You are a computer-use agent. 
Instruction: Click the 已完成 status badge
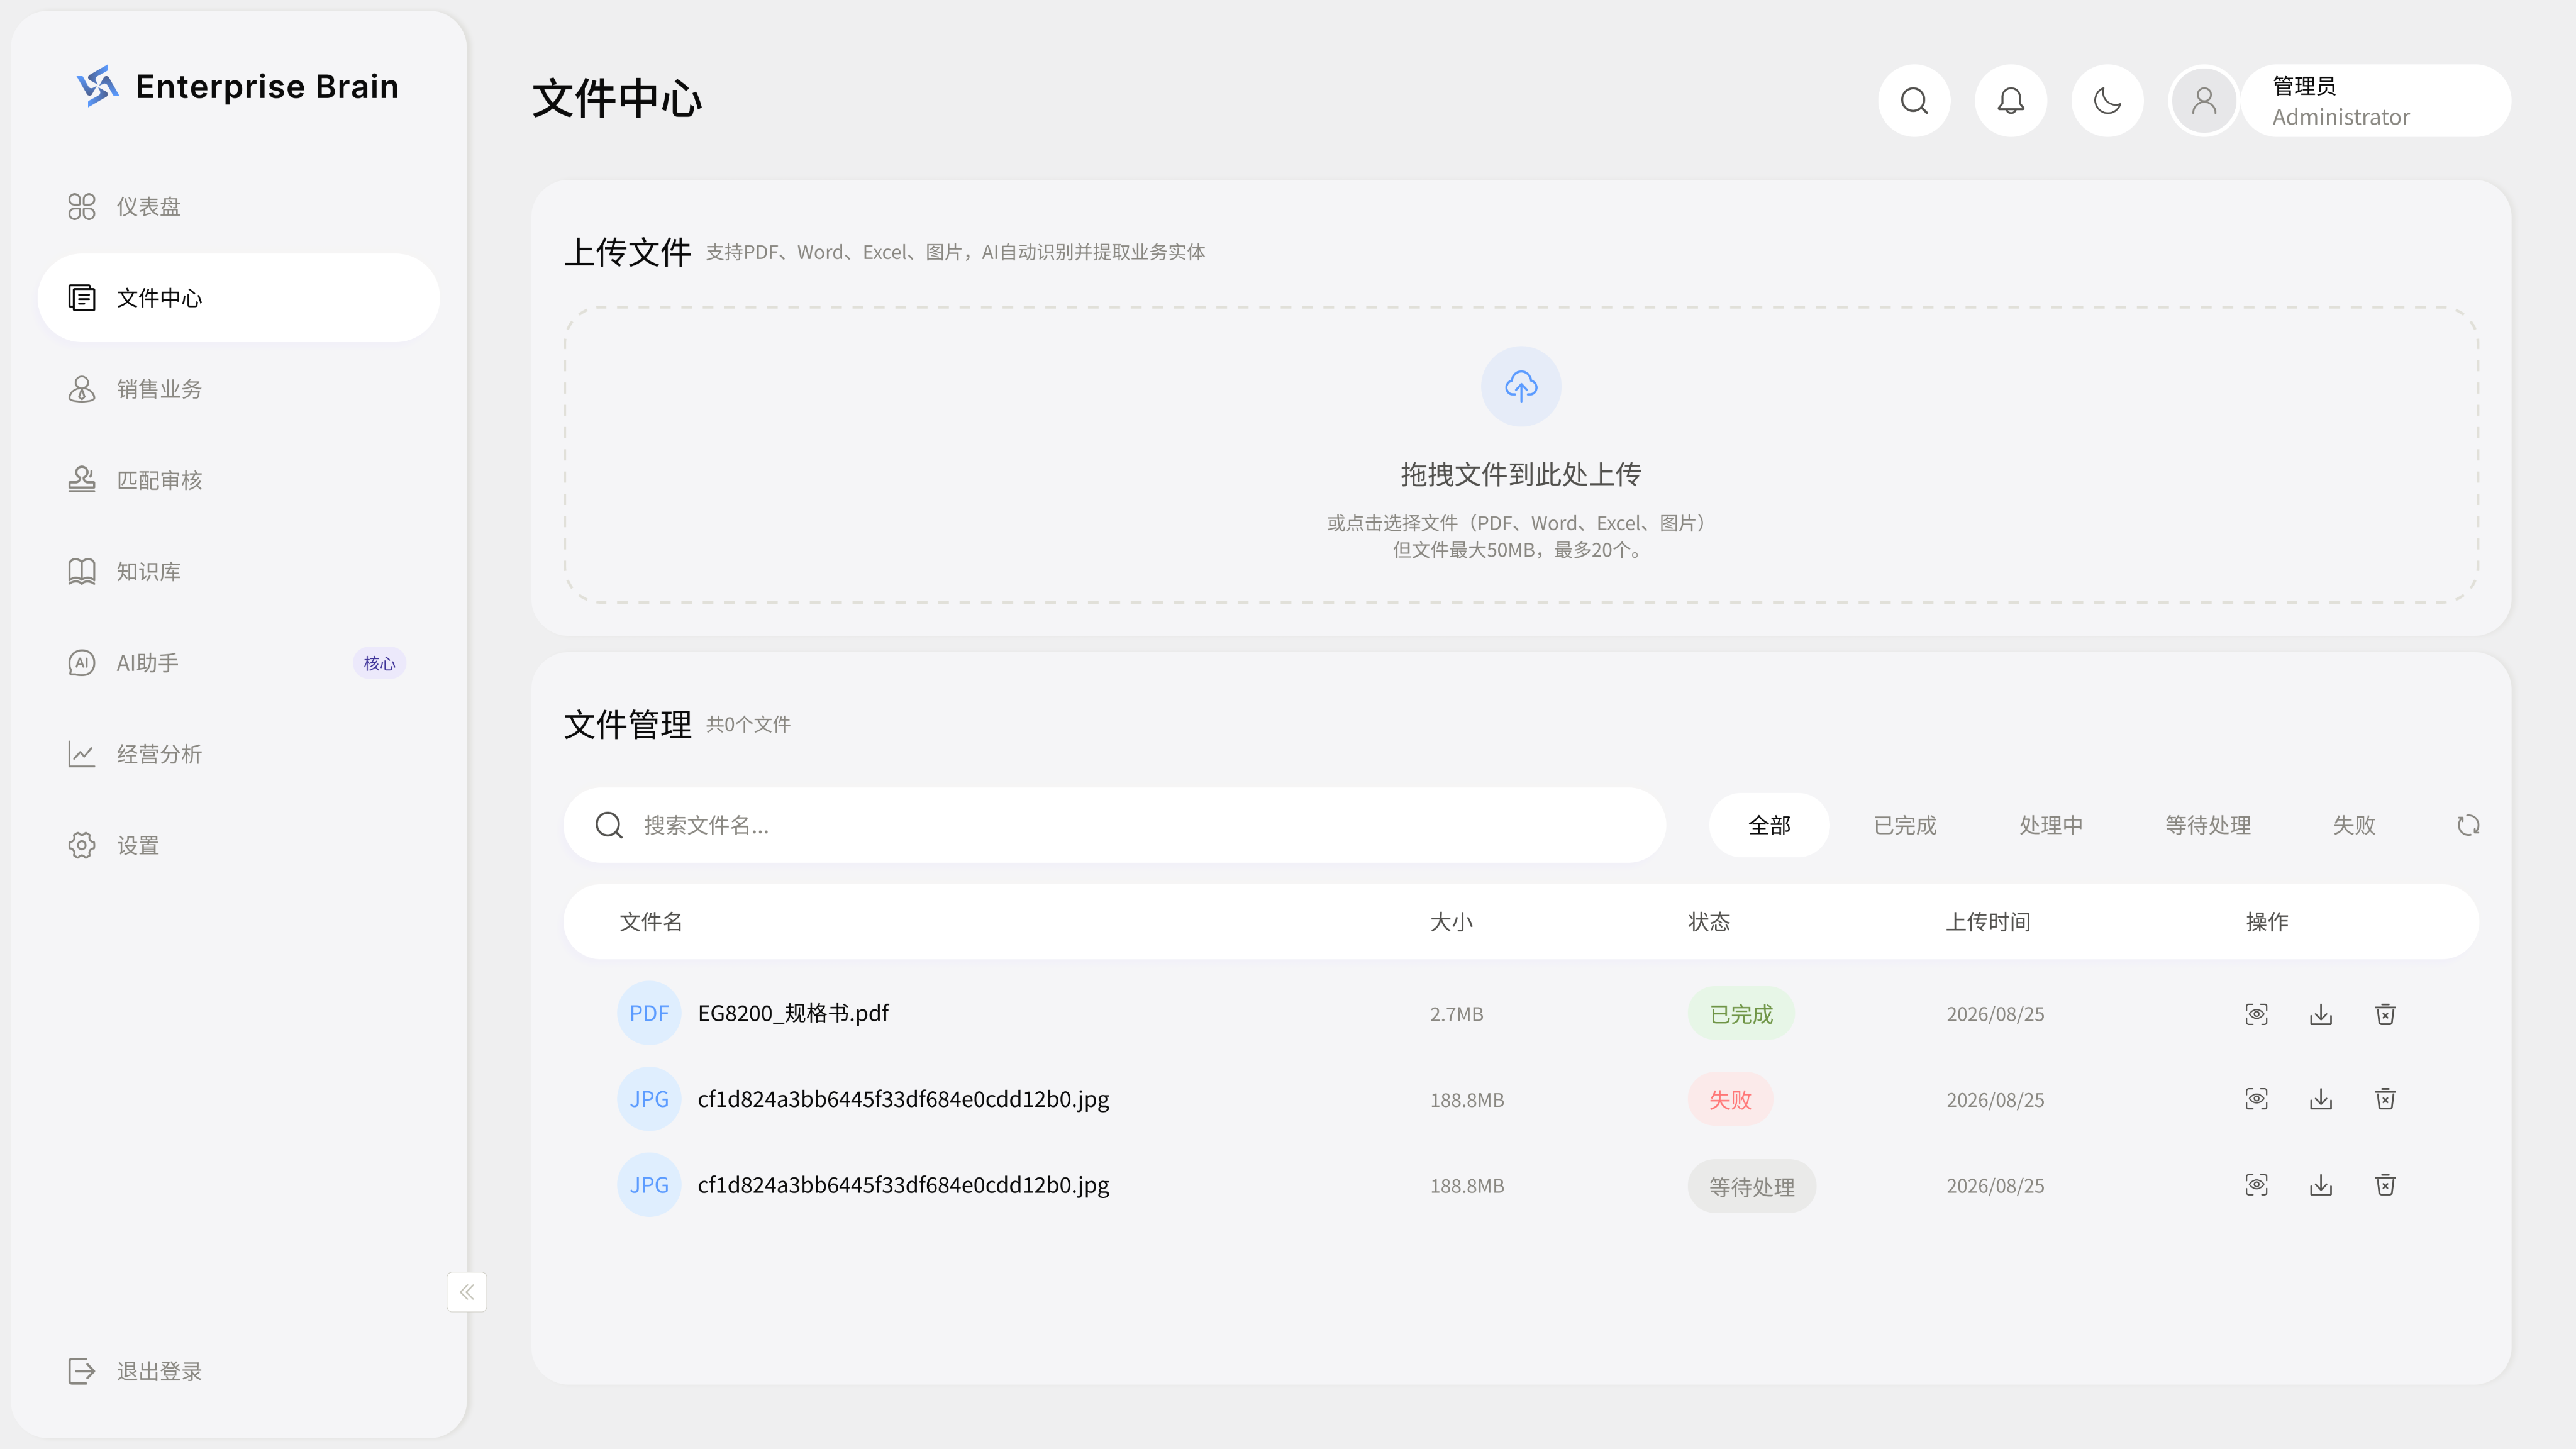click(1741, 1014)
